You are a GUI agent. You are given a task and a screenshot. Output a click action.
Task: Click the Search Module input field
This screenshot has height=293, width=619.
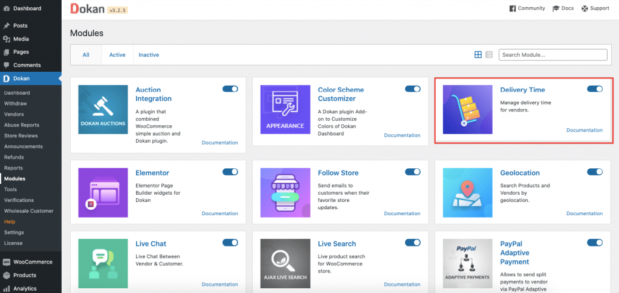click(553, 55)
